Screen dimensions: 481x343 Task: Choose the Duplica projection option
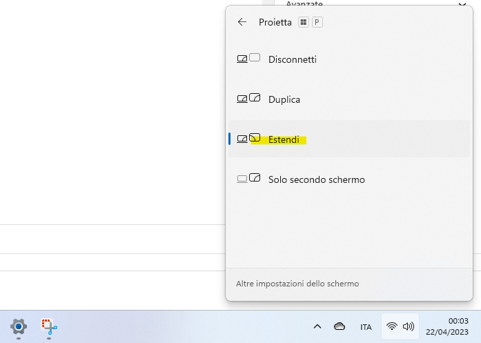point(284,99)
